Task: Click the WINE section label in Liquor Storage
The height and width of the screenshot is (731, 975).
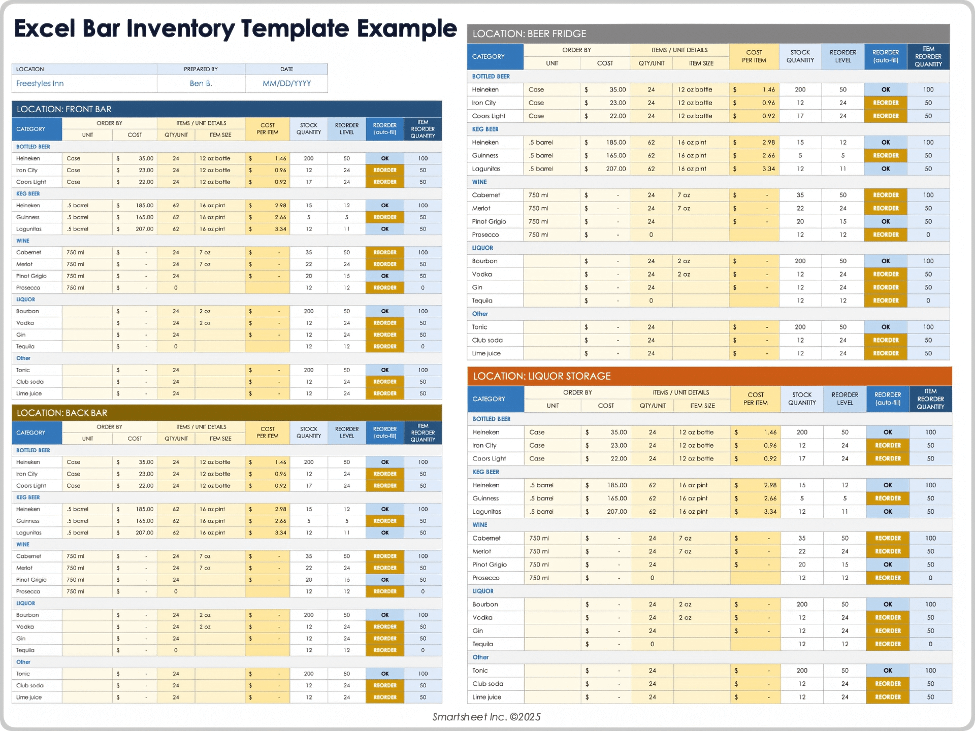Action: click(479, 524)
